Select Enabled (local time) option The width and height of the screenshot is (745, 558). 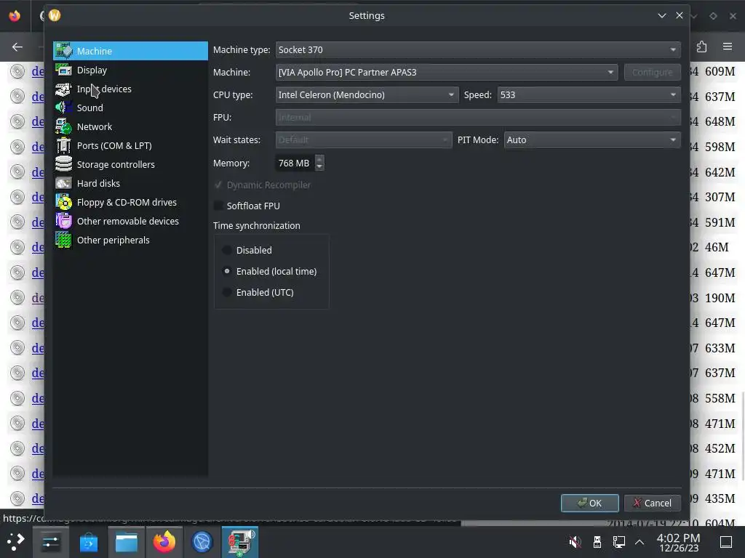(227, 272)
